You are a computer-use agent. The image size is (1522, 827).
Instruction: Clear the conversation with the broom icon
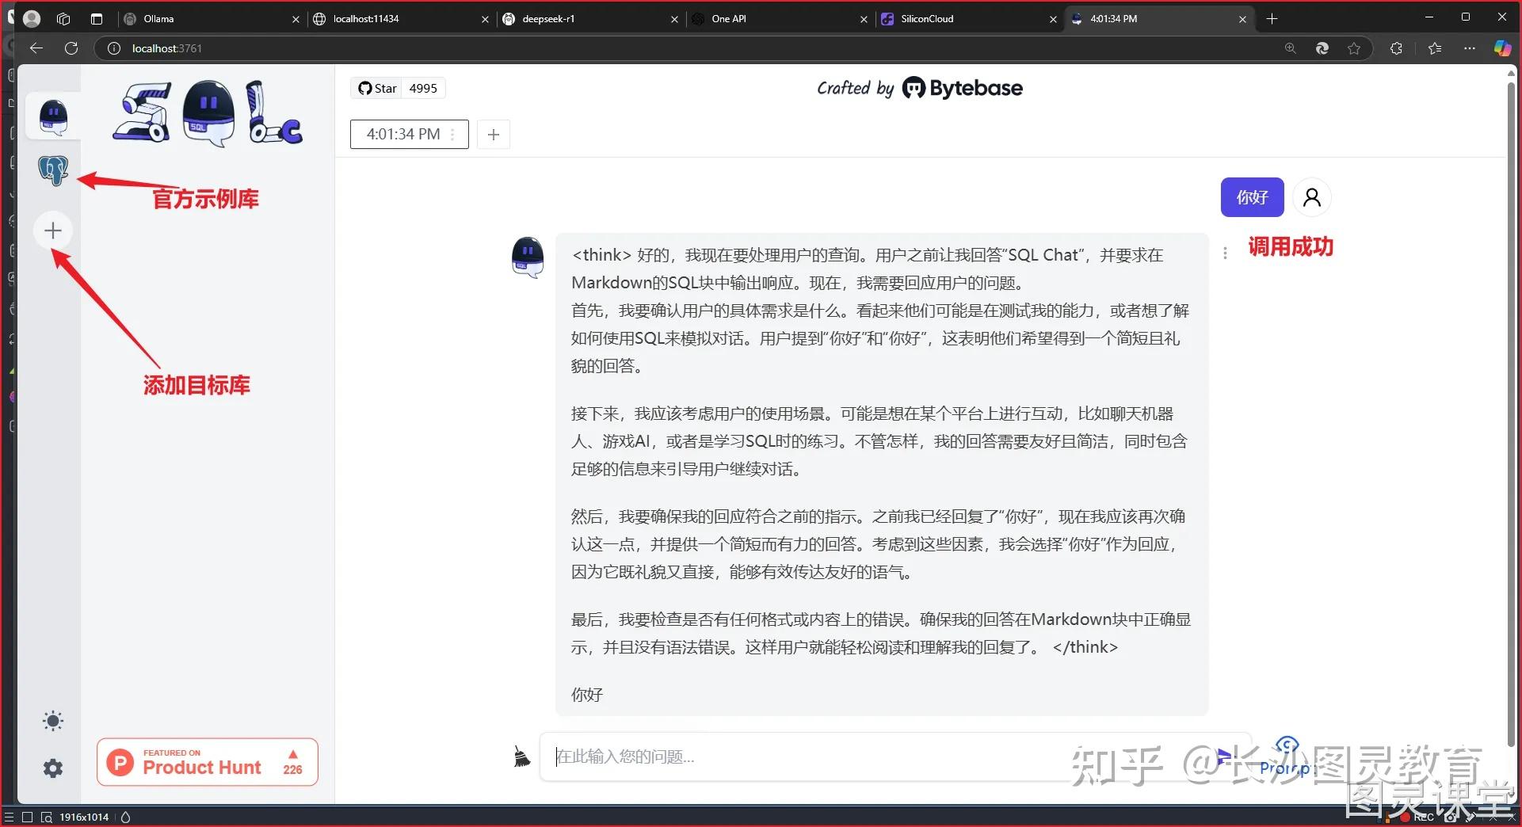(521, 756)
